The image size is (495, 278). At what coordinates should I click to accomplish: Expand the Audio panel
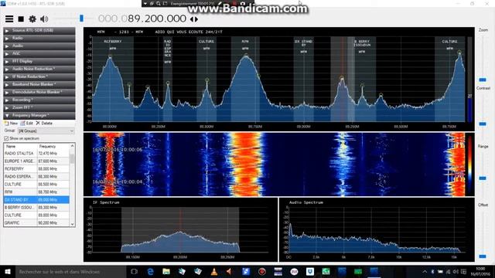39,46
